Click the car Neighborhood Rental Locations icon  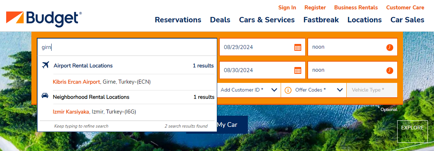coord(45,96)
